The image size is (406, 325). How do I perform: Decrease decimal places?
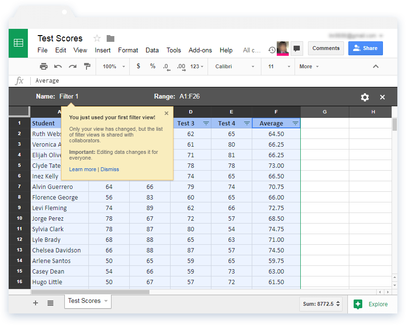tap(167, 67)
